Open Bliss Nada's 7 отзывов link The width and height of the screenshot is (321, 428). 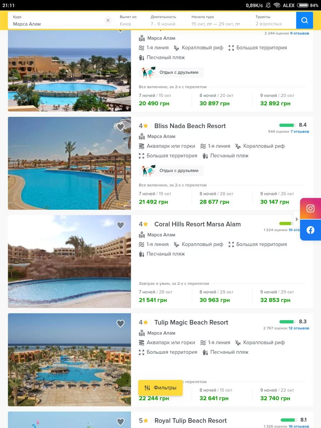(x=300, y=132)
